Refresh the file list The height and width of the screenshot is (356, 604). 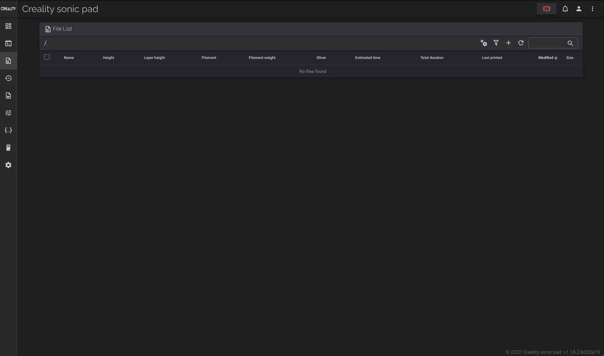521,43
